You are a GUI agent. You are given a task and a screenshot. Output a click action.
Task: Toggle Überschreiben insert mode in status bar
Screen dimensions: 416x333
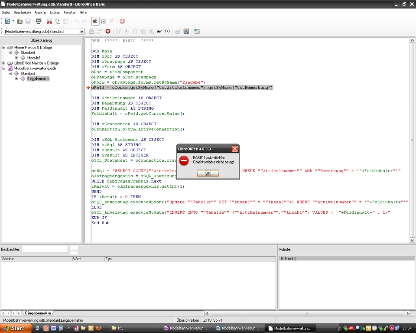point(188,320)
